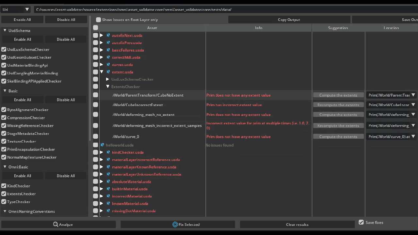Open location dropdown for CubeNoExtent row
The height and width of the screenshot is (235, 418).
coord(413,95)
